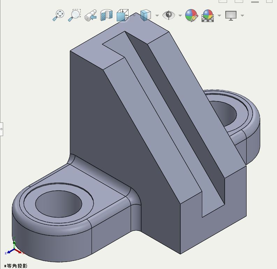Click the Edit Appearance color ball icon

191,15
